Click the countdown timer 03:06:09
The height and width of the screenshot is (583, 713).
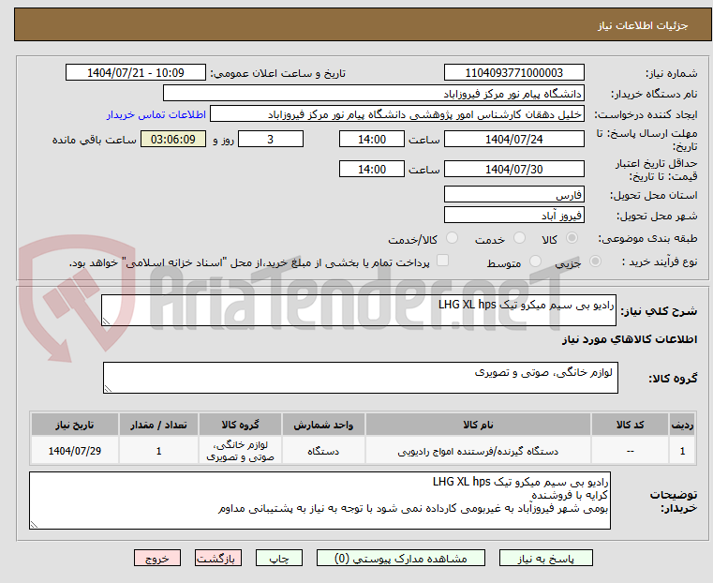[x=173, y=139]
